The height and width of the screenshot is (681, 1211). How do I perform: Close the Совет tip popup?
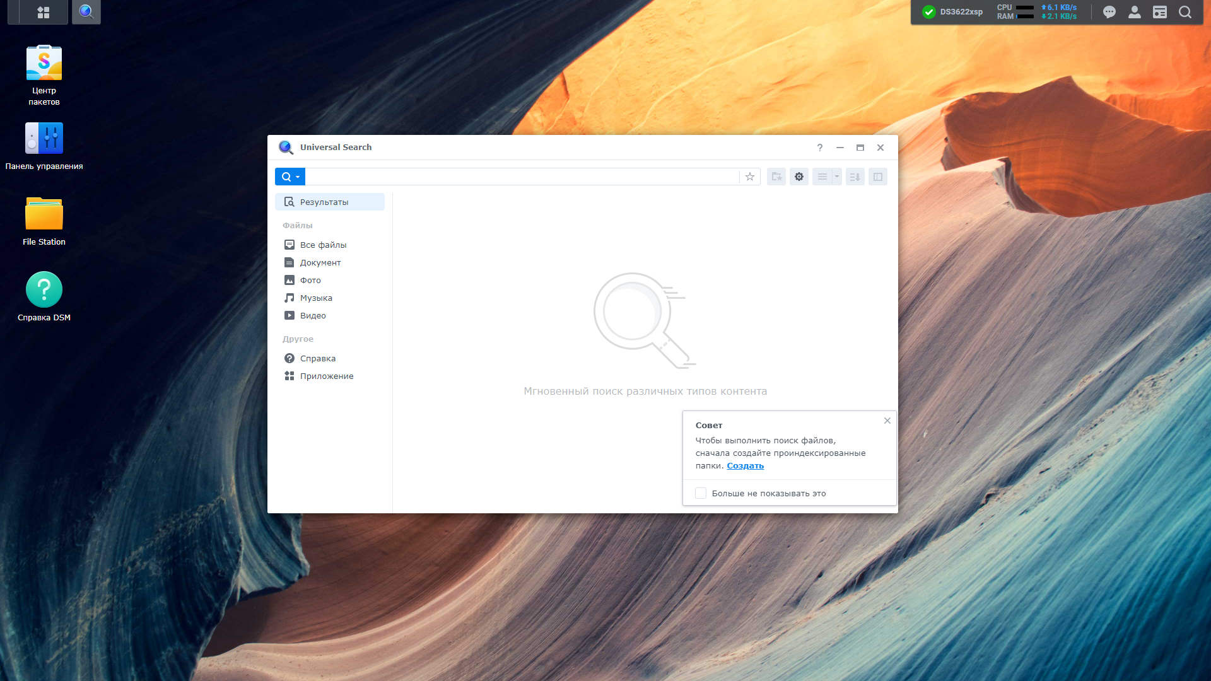click(x=887, y=421)
